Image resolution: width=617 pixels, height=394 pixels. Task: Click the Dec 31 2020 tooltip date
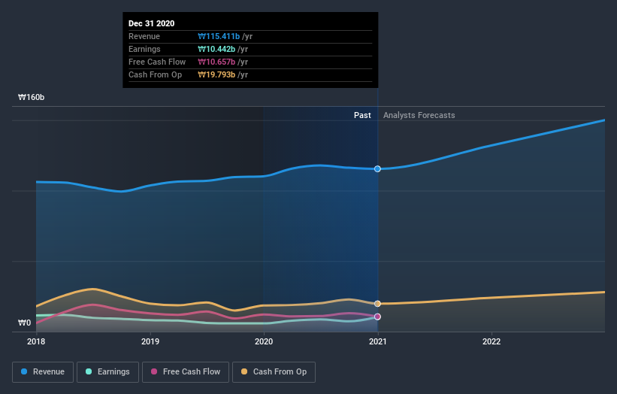click(152, 23)
